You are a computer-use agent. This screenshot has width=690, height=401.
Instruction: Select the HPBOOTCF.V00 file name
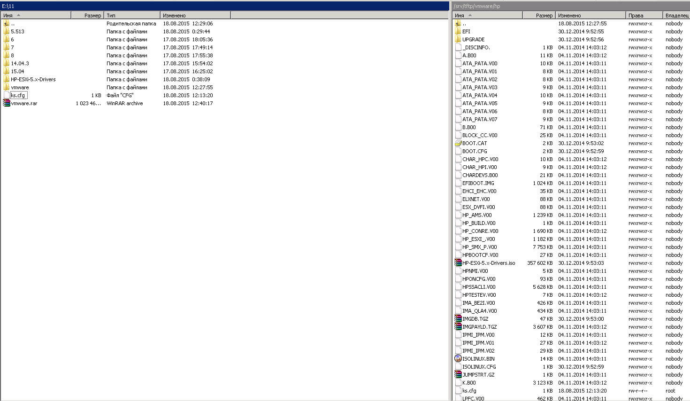480,255
